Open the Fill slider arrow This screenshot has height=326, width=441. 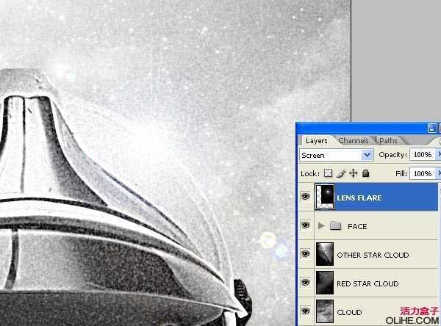coord(438,173)
